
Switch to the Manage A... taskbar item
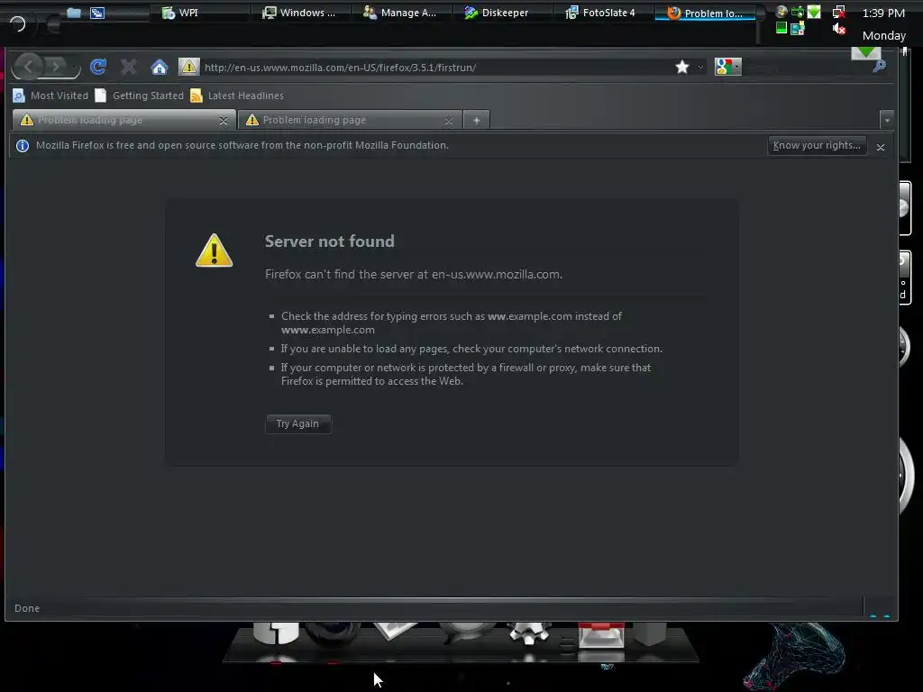pyautogui.click(x=402, y=13)
